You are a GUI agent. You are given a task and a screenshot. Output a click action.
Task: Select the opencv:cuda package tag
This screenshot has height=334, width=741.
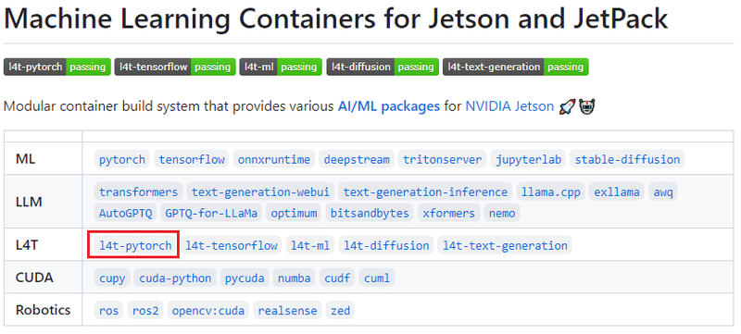pos(208,311)
